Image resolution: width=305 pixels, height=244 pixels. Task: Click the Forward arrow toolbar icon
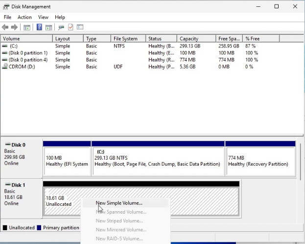tap(14, 27)
